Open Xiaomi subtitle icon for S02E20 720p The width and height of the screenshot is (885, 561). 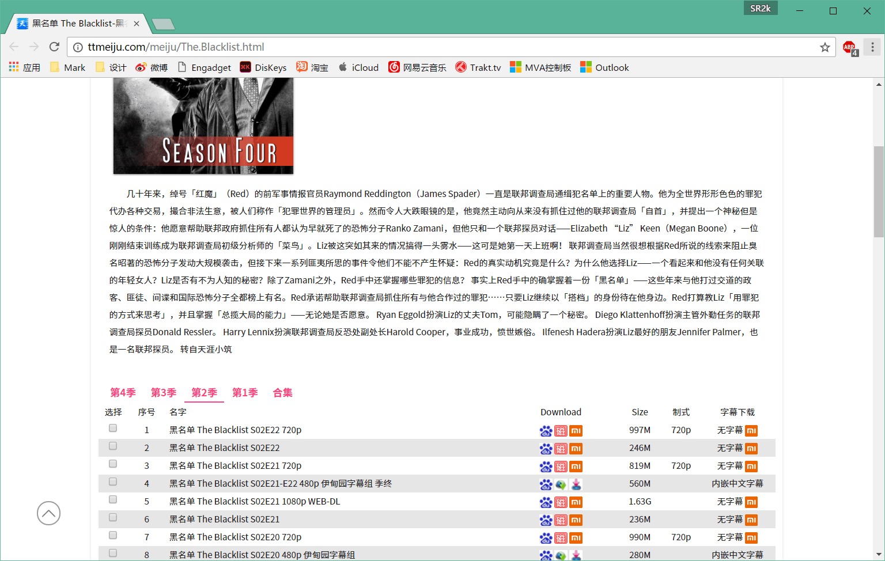pos(751,538)
